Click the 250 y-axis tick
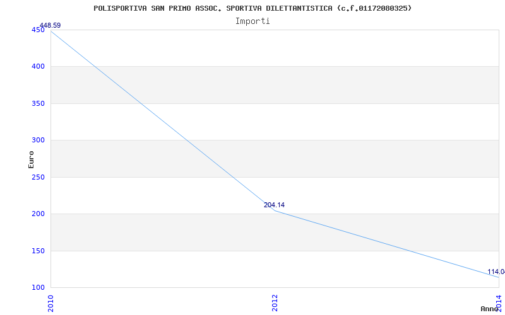 38,178
